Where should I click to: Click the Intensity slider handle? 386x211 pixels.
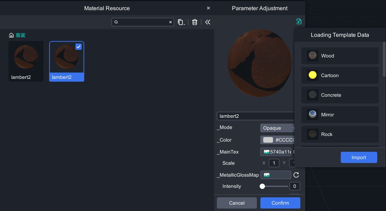click(x=262, y=186)
